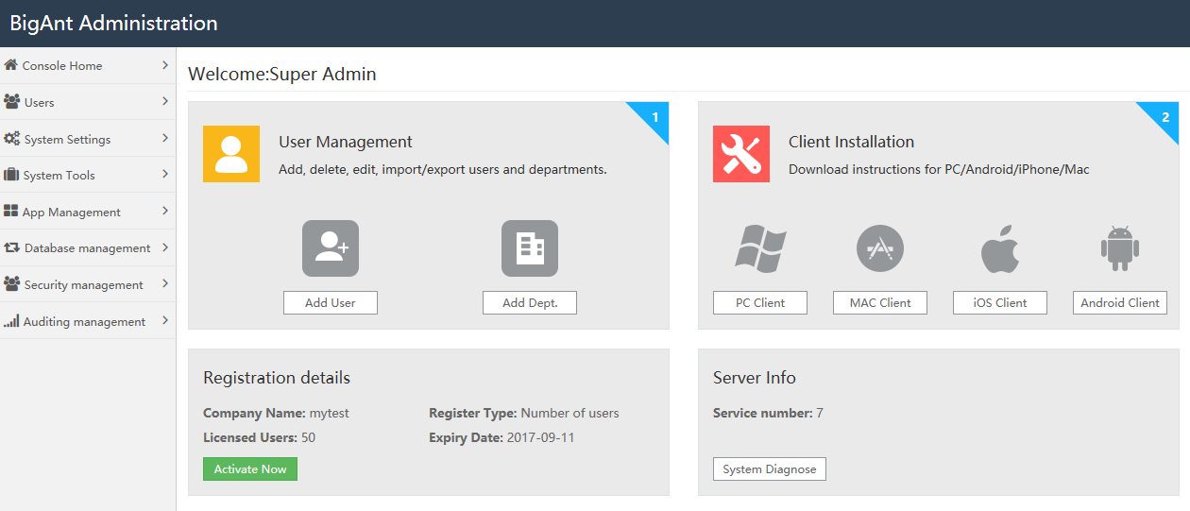
Task: Click the Users group icon in sidebar
Action: pos(12,101)
